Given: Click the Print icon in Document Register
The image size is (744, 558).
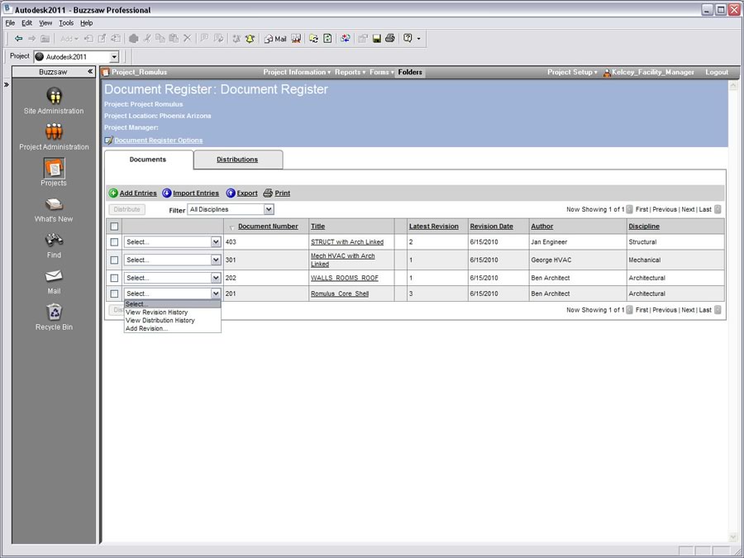Looking at the screenshot, I should point(268,193).
